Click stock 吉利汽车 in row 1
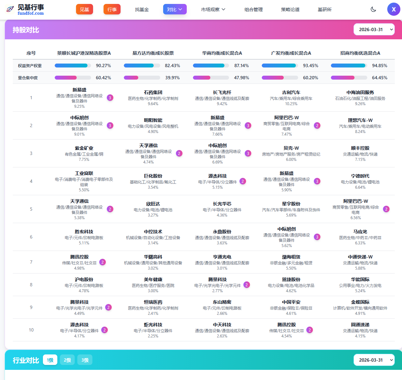The width and height of the screenshot is (402, 380). pyautogui.click(x=291, y=92)
